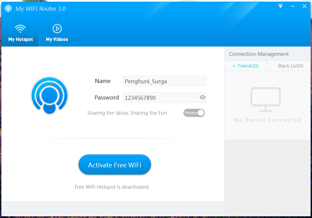Click the hotspot Name input field
The height and width of the screenshot is (218, 312).
165,81
